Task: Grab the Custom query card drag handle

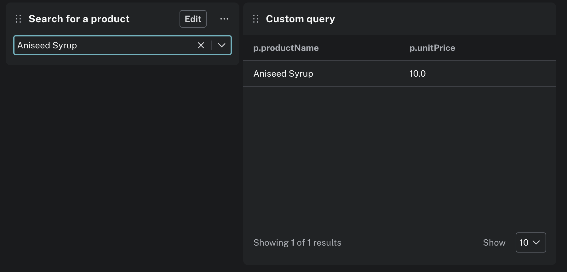Action: coord(256,19)
